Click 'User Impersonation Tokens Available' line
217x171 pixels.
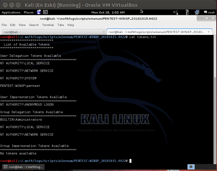33,97
